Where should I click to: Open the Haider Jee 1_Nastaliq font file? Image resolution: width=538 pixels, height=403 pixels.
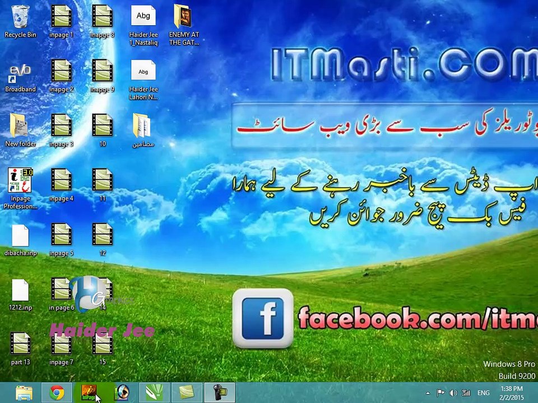(143, 25)
